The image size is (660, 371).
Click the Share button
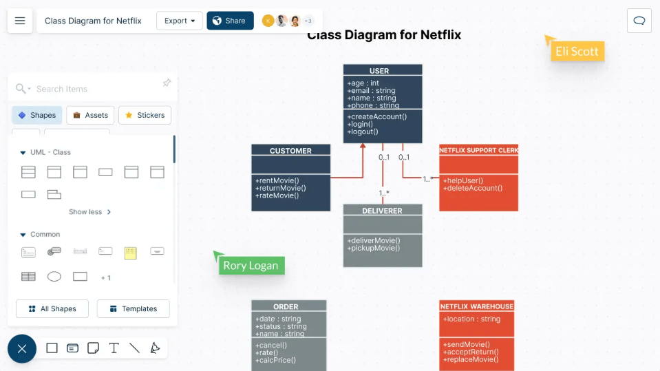[230, 21]
